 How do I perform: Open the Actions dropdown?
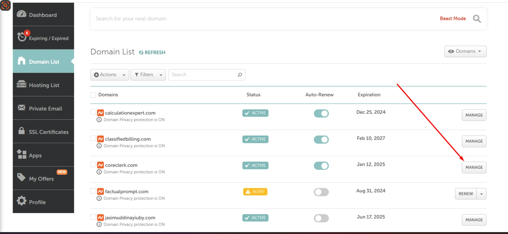pyautogui.click(x=110, y=75)
